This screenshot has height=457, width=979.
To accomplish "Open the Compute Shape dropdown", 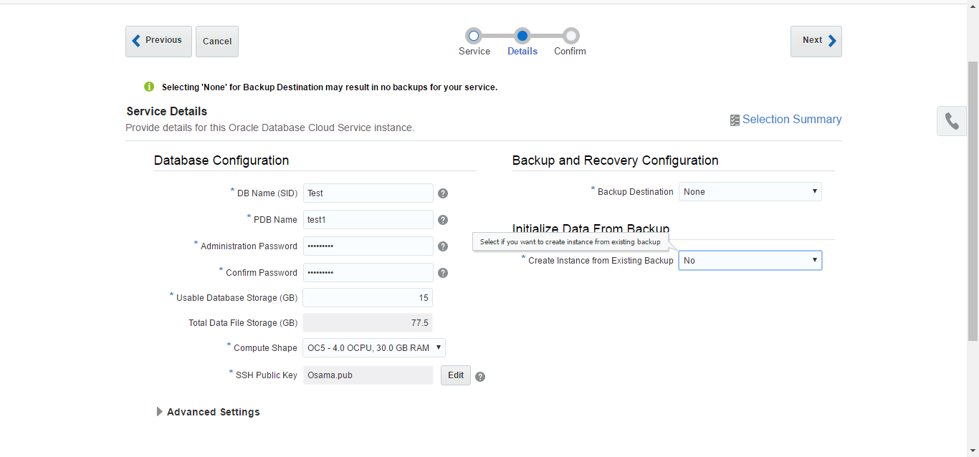I will tap(374, 348).
